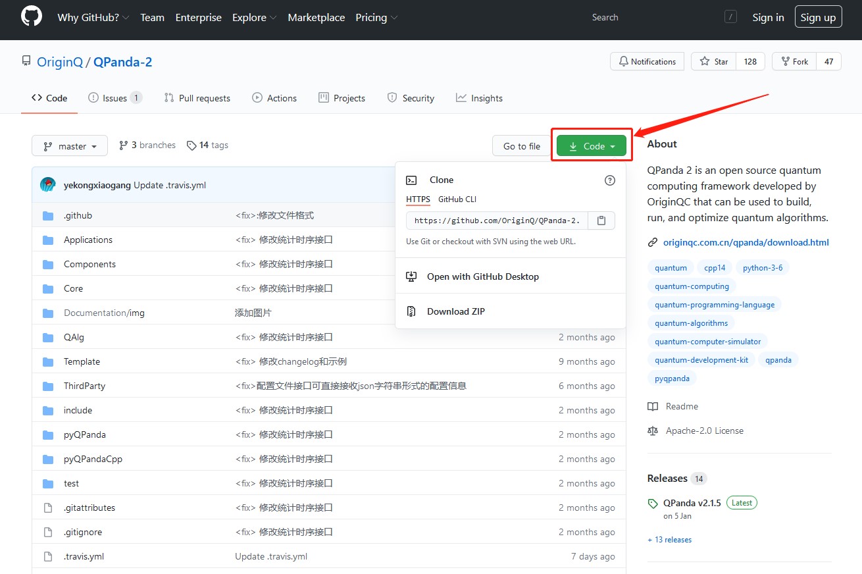Click the yekongxiaogang avatar image

tap(47, 185)
